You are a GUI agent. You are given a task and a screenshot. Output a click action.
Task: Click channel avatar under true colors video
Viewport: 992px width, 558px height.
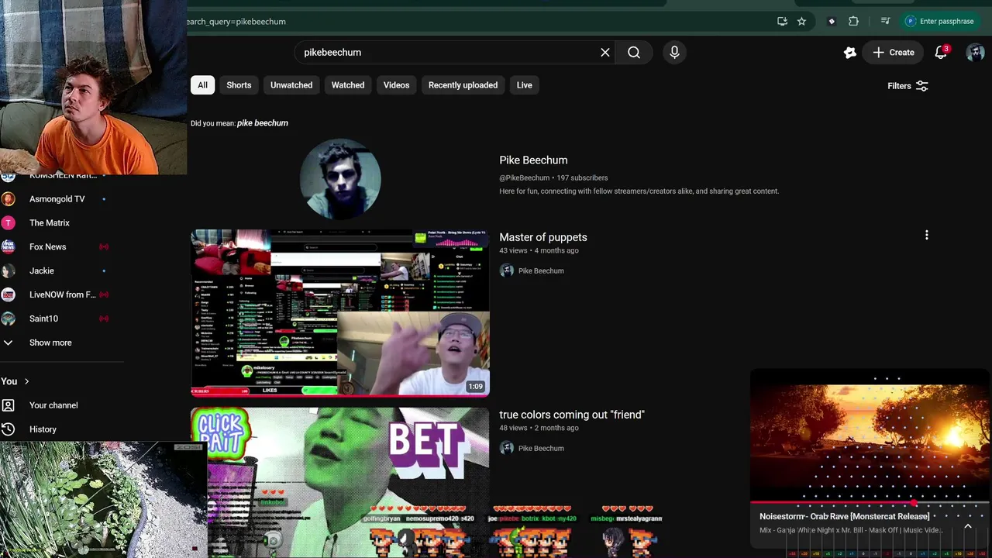point(507,449)
